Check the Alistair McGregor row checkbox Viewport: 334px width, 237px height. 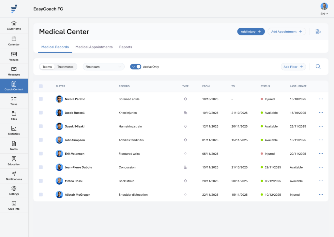41,194
